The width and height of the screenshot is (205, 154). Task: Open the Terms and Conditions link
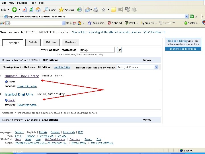pyautogui.click(x=102, y=143)
